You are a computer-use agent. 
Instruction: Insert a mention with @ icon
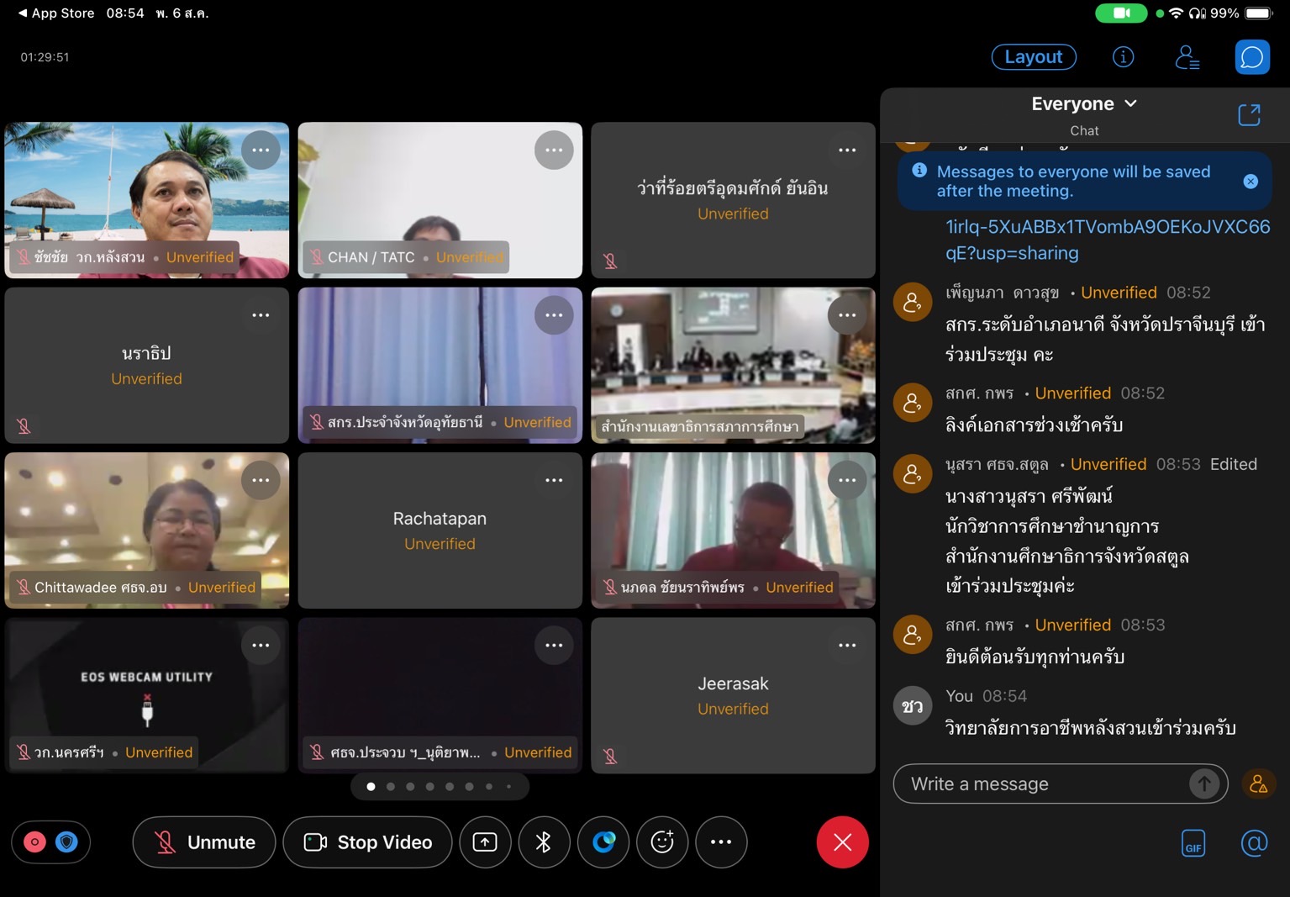point(1254,842)
